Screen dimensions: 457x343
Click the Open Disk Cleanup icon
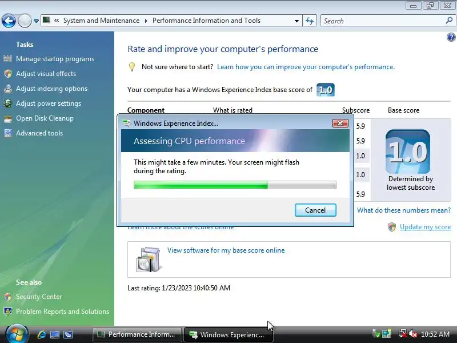pyautogui.click(x=8, y=119)
